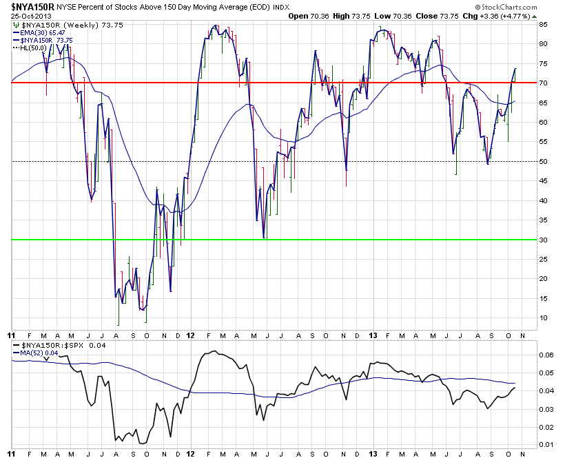Click the green horizontal line at level 30

pyautogui.click(x=274, y=240)
